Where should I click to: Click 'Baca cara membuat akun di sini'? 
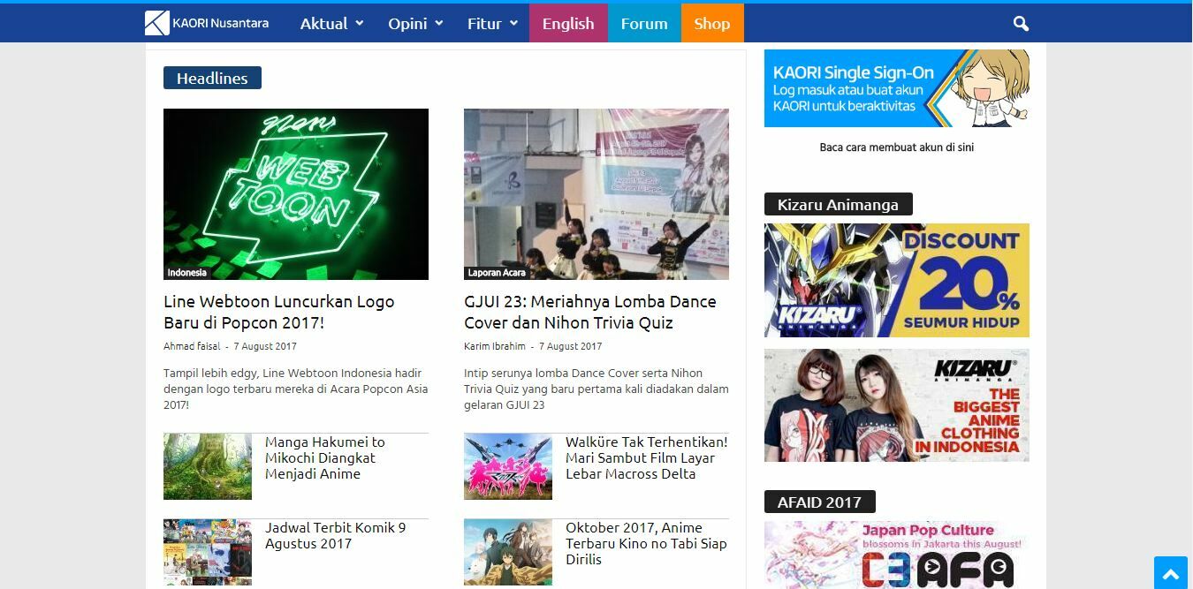click(897, 147)
